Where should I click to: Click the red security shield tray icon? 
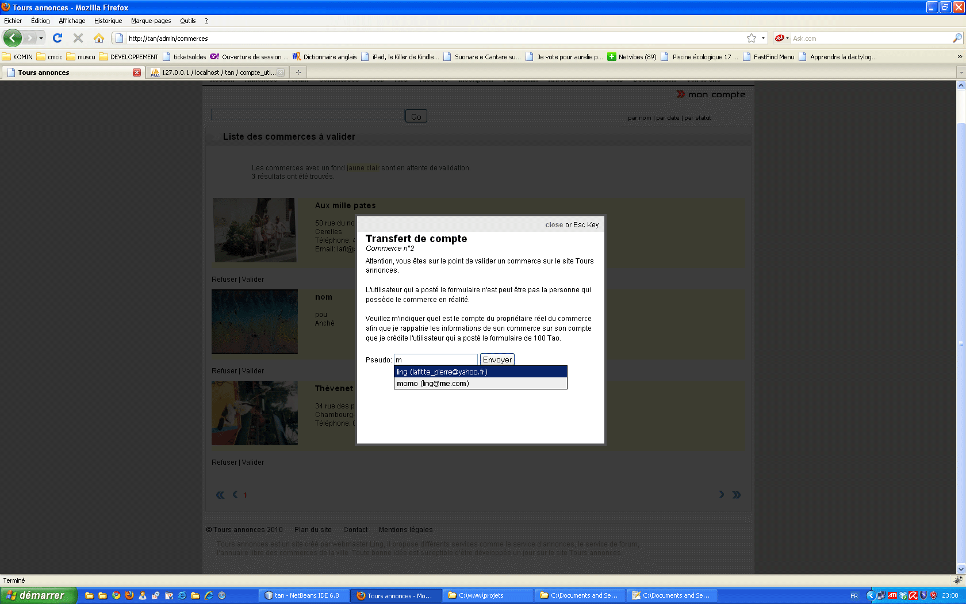point(933,595)
